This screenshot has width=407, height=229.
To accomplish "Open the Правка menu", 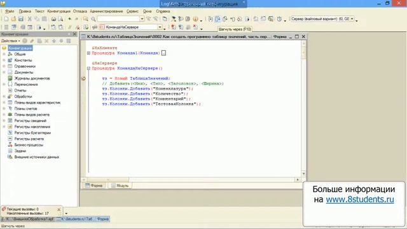I will pos(25,11).
